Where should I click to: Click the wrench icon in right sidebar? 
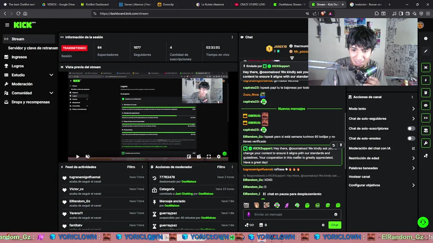[x=426, y=143]
